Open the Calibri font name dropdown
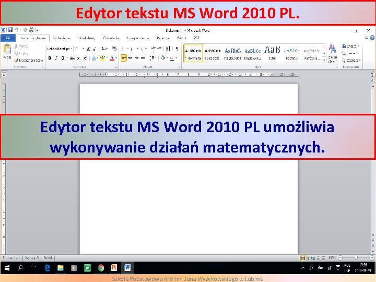 point(72,49)
